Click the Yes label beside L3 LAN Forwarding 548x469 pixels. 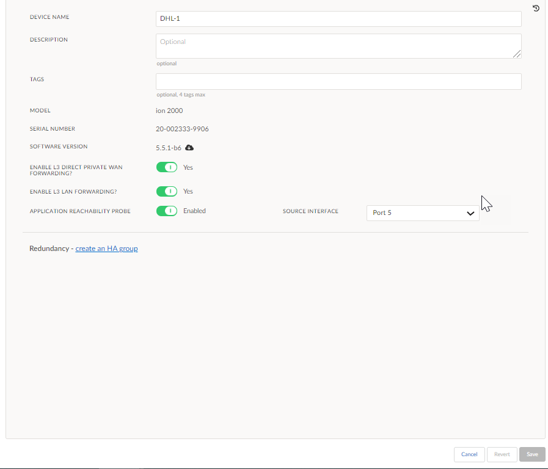click(188, 191)
